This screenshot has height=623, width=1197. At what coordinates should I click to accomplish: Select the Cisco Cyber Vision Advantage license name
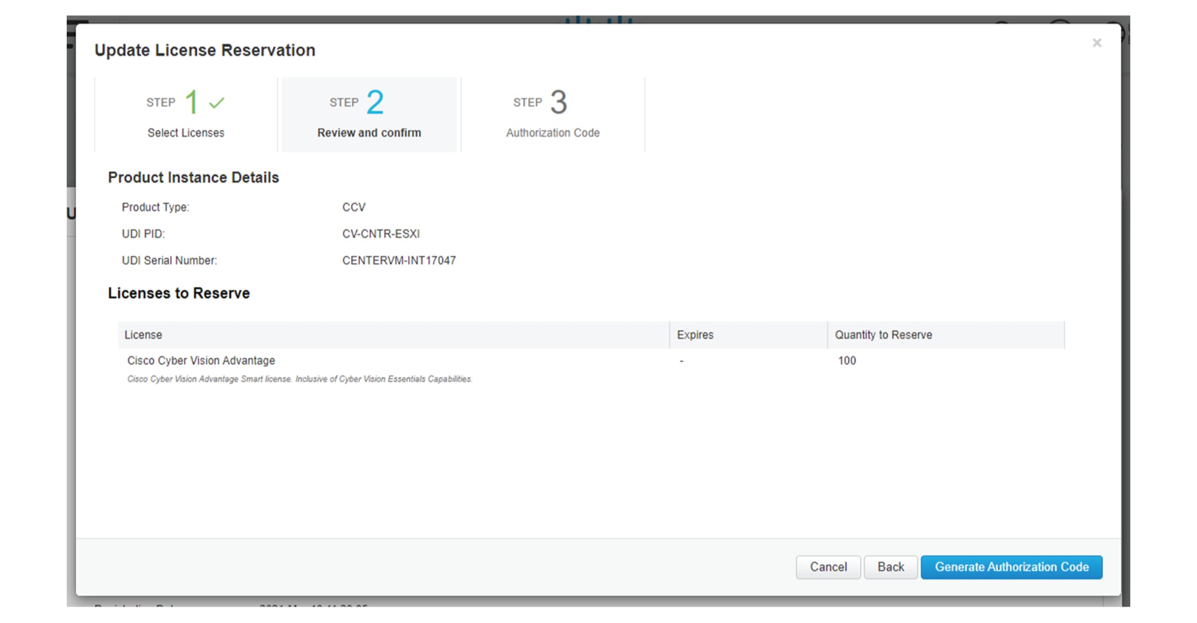pyautogui.click(x=201, y=360)
